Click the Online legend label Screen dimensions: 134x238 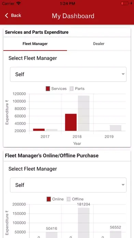click(x=58, y=199)
